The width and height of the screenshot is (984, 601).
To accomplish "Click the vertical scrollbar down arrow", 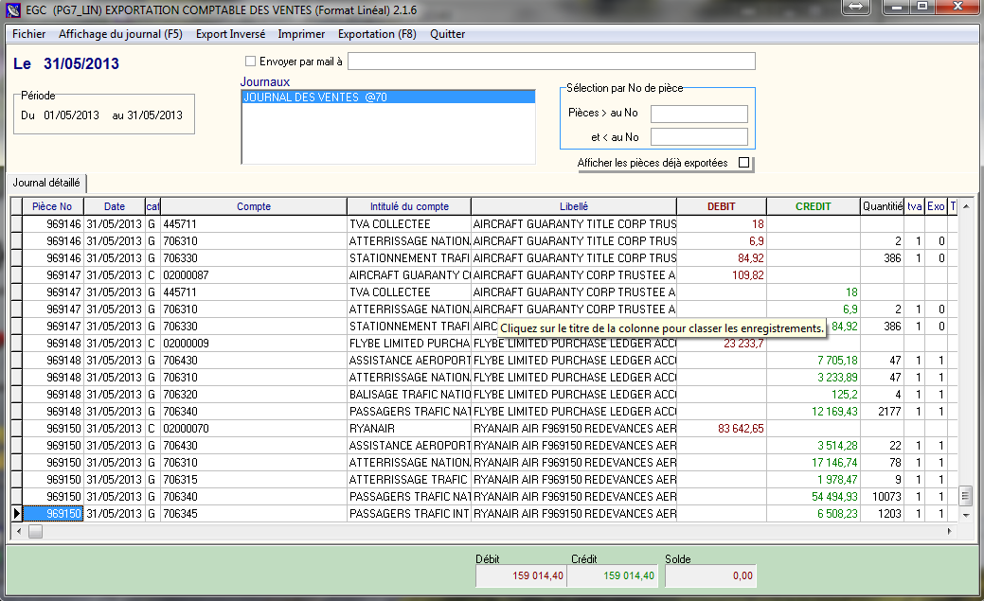I will (965, 515).
